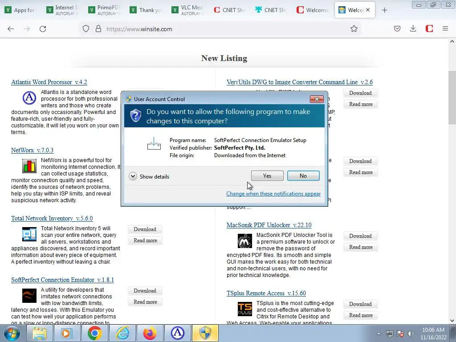The height and width of the screenshot is (342, 456).
Task: Switch to PrimoPDF tab
Action: 105,10
